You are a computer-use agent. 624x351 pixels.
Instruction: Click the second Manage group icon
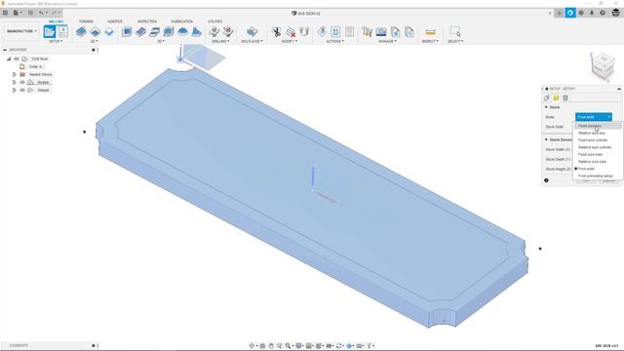[x=381, y=31]
